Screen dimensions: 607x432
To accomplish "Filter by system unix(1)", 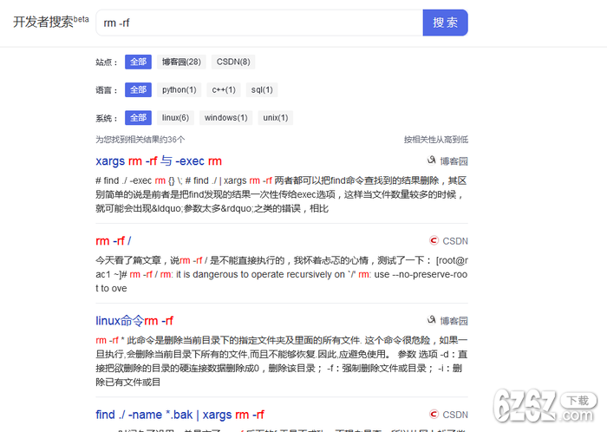I will click(275, 118).
